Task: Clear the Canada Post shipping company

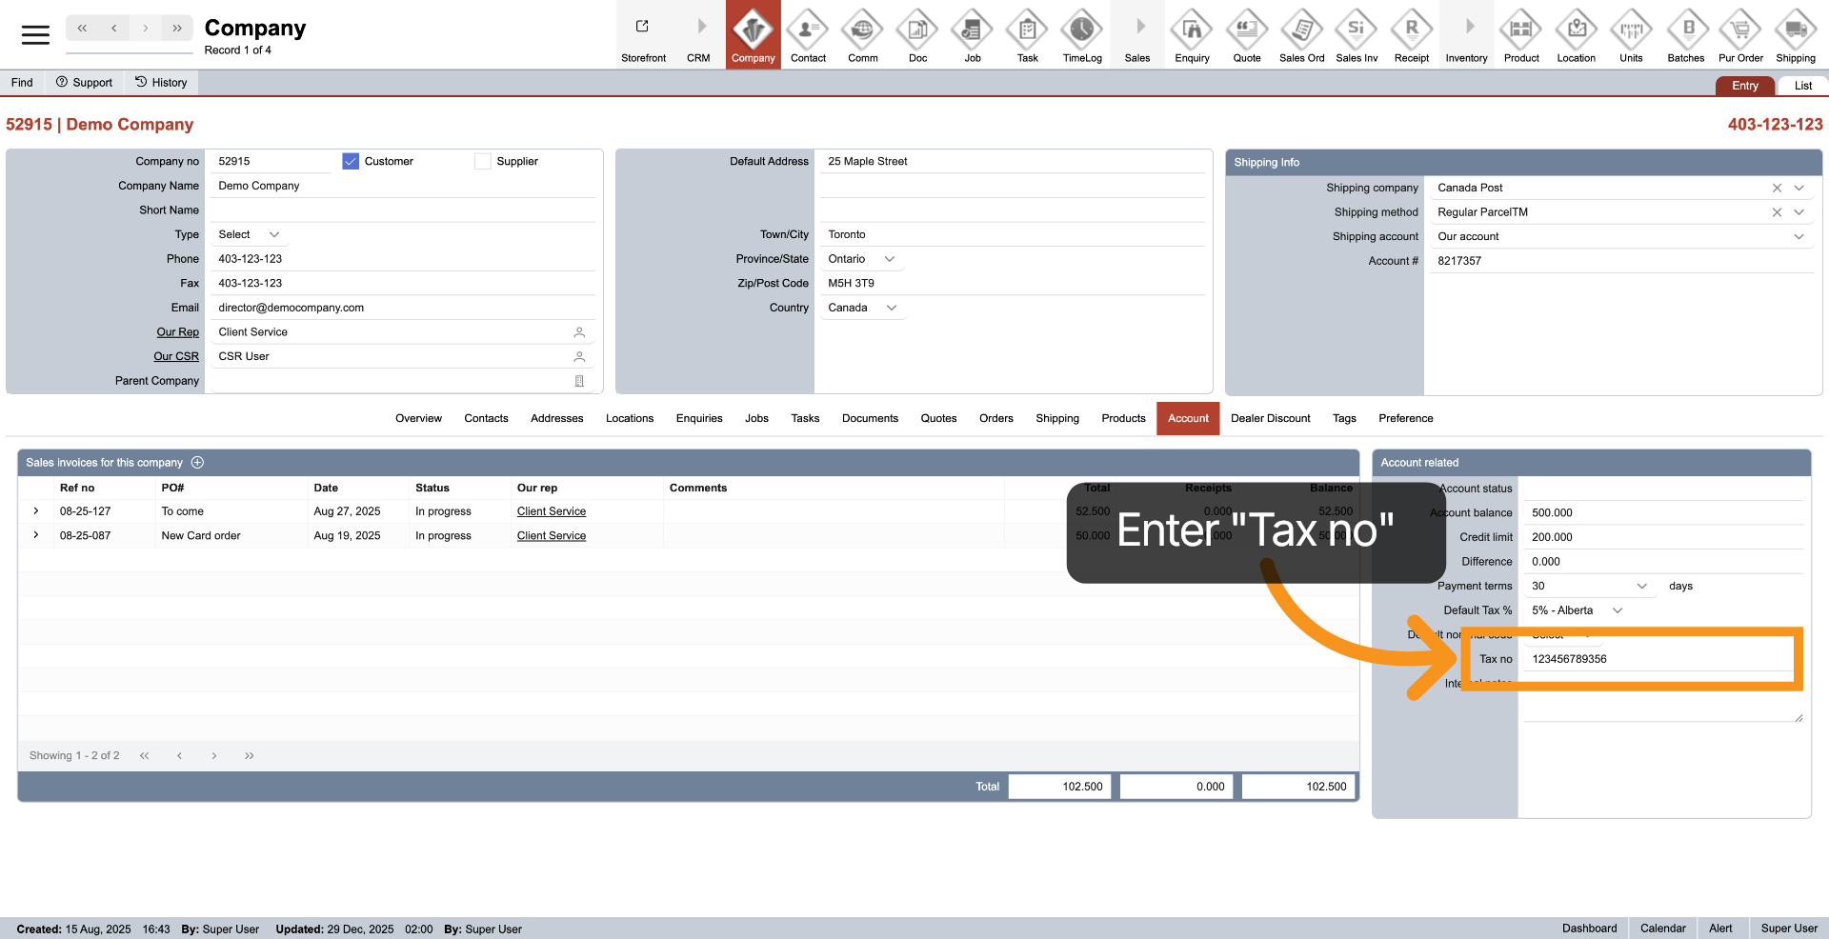Action: tap(1777, 189)
